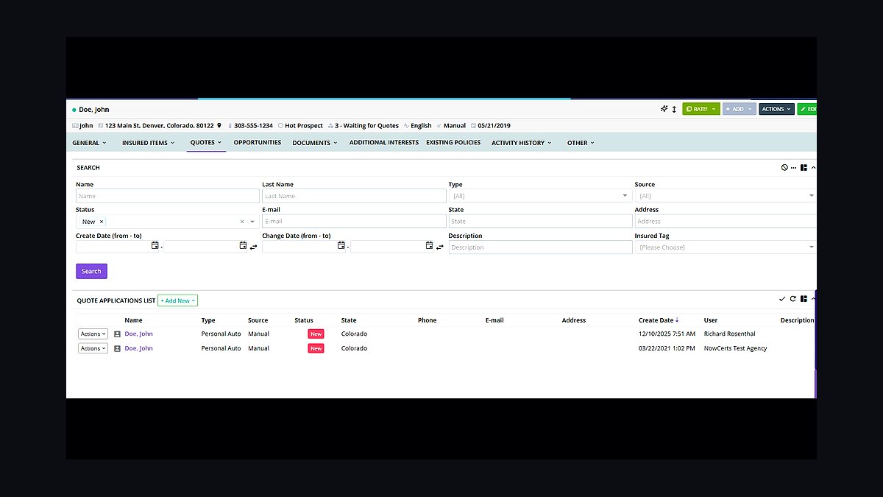Open the Status dropdown arrow

[252, 222]
